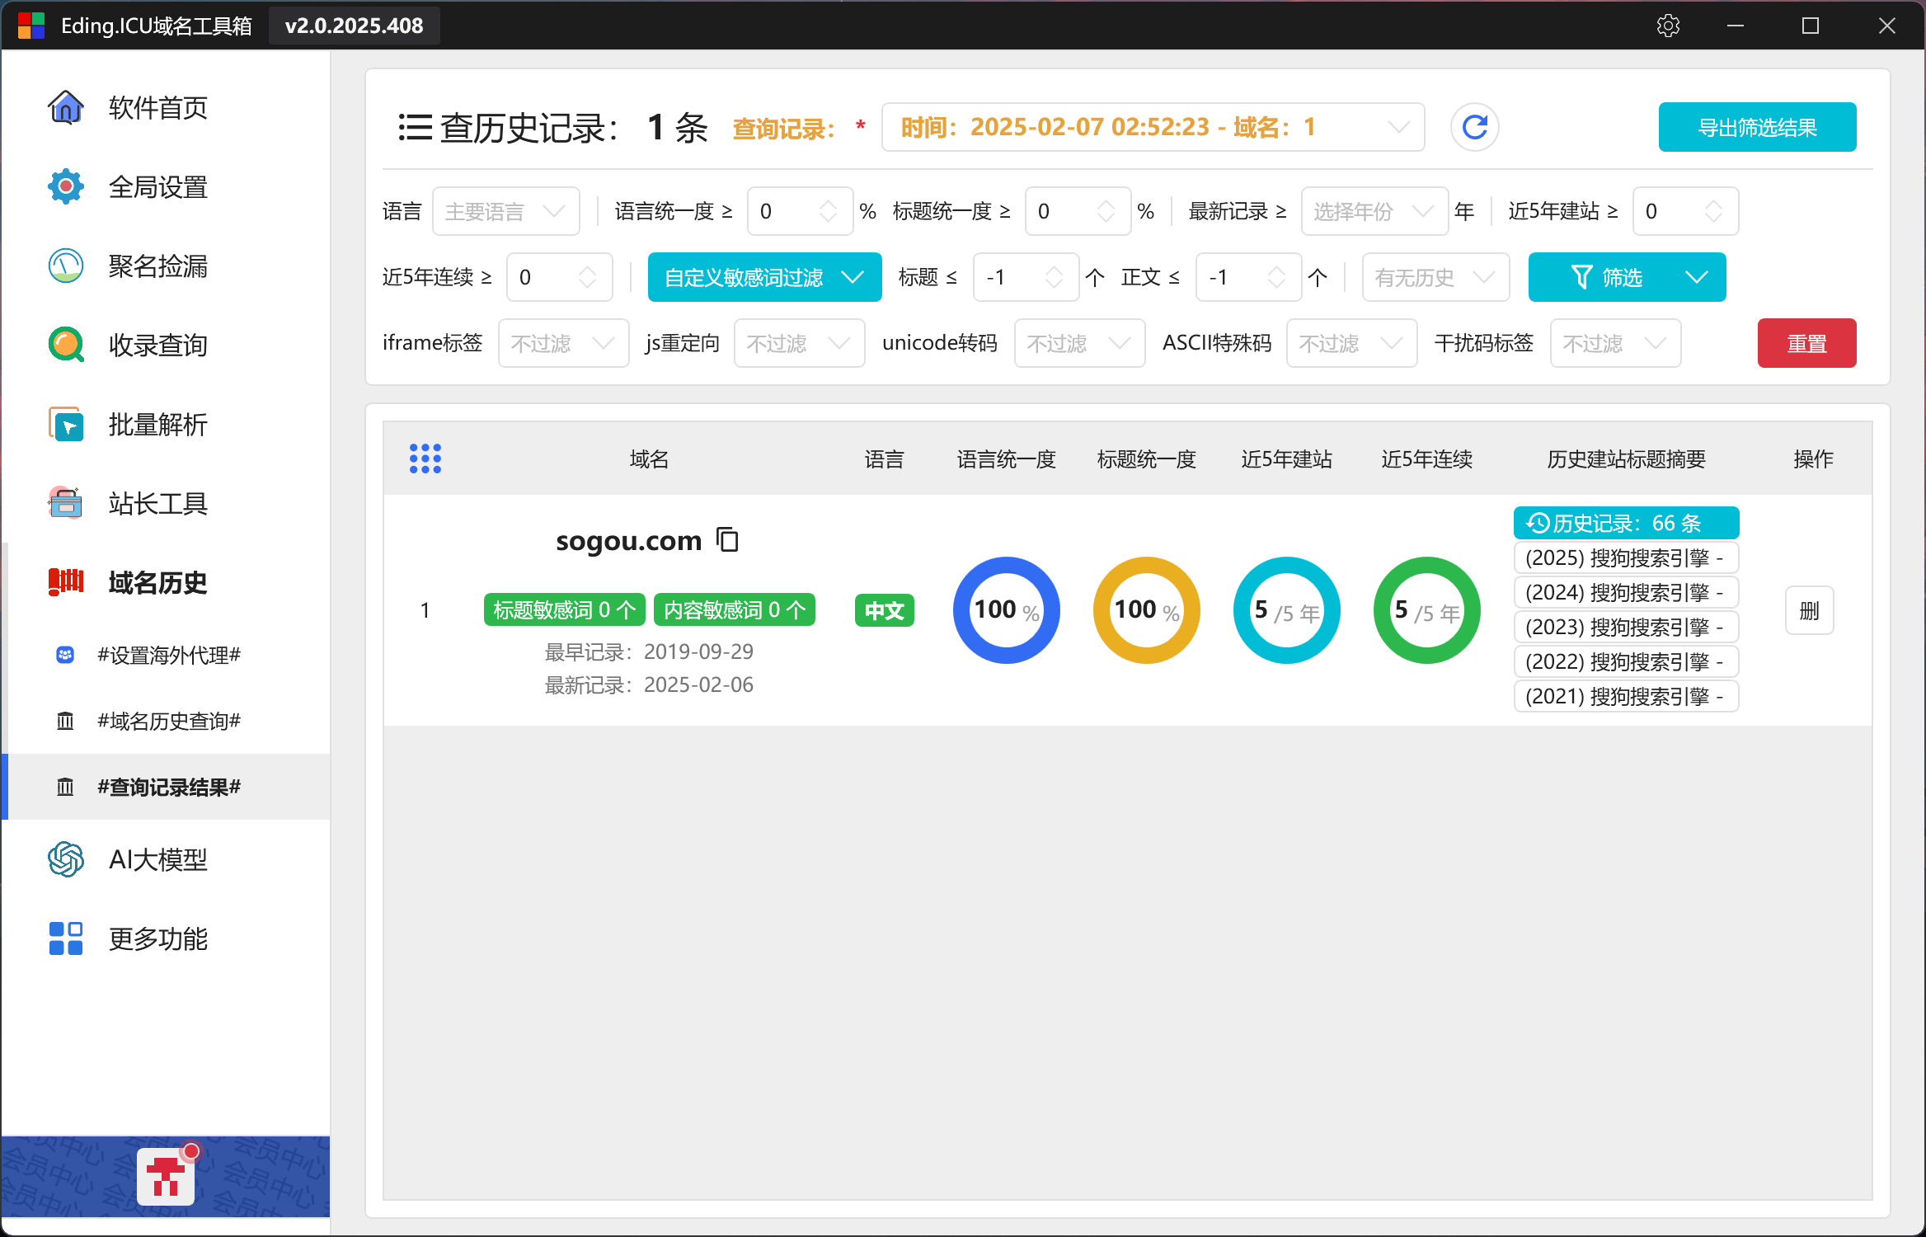Click the v2.0.2025.408 version label
Screen dimensions: 1926x1237
pos(354,26)
